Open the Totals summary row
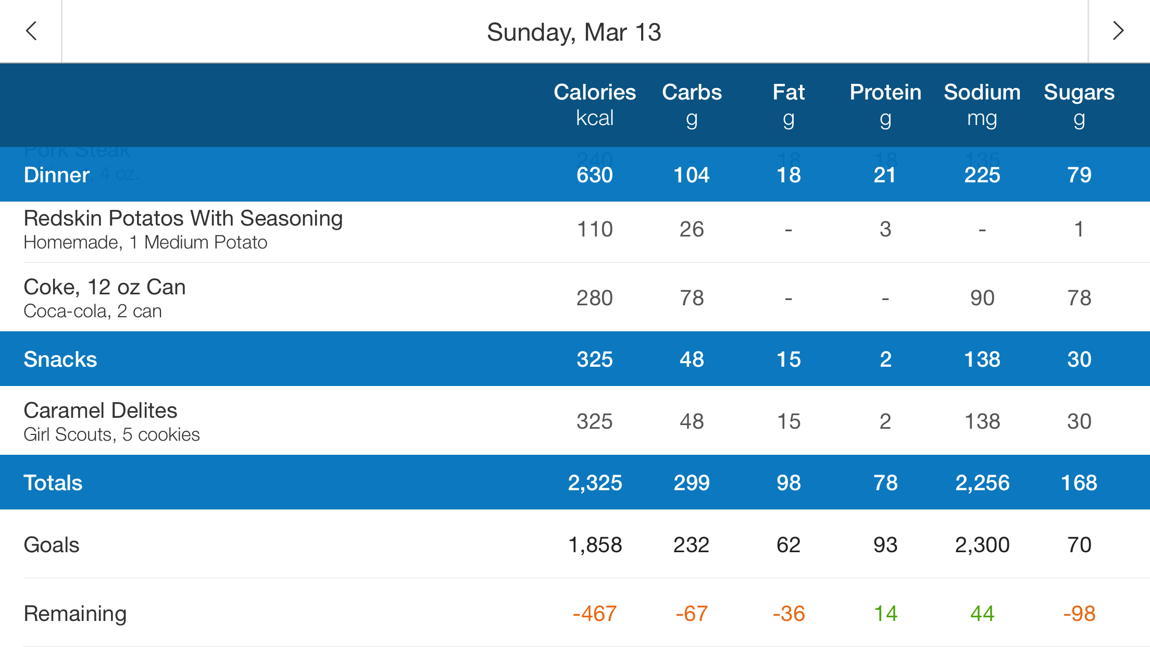1150x647 pixels. pos(53,483)
